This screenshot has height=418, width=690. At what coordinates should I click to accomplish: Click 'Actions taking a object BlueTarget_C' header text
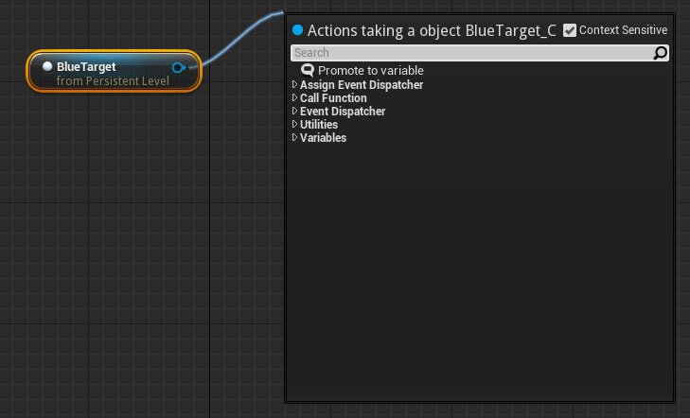[x=432, y=31]
